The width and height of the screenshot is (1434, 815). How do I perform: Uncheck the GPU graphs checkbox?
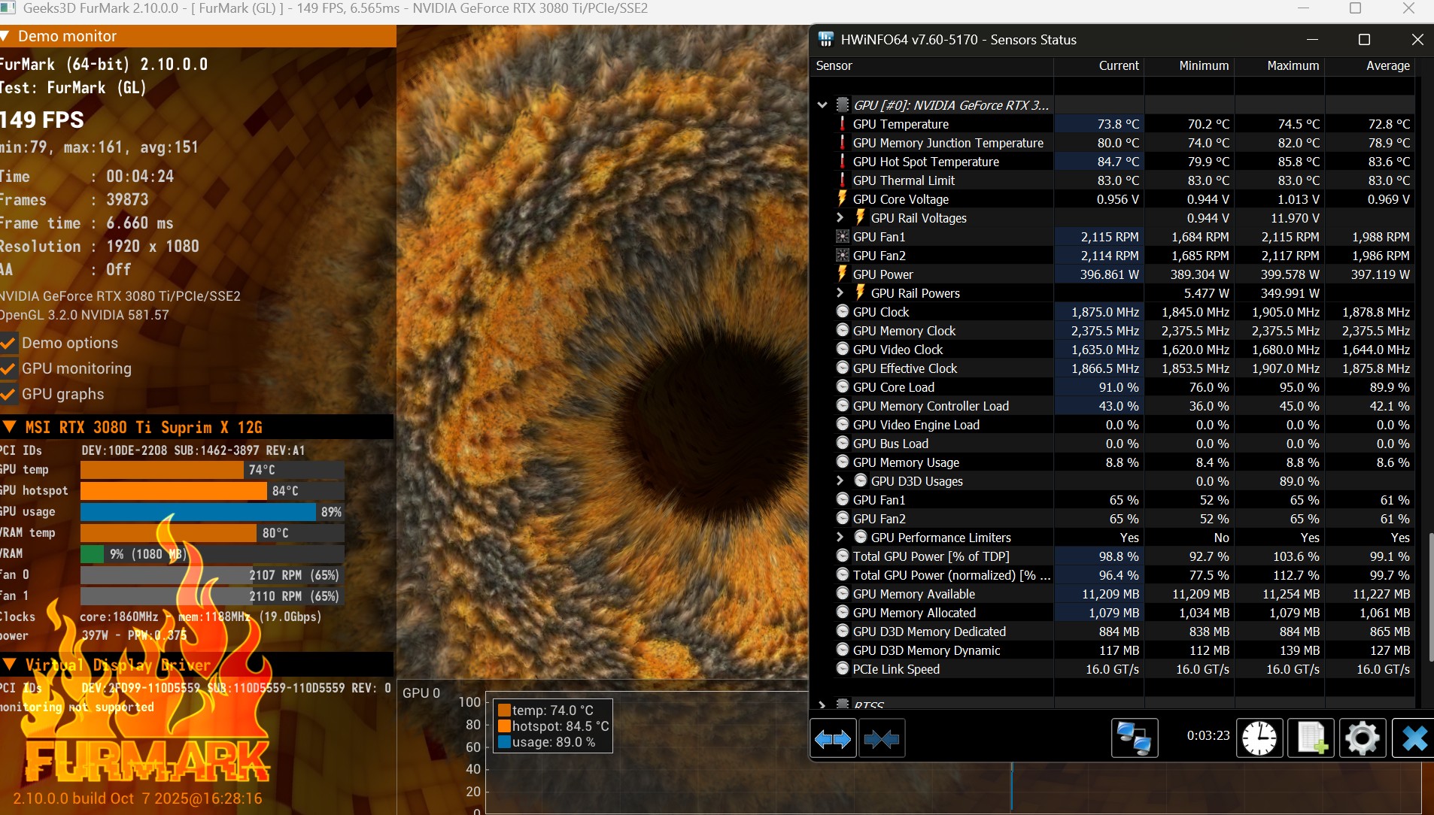(9, 395)
